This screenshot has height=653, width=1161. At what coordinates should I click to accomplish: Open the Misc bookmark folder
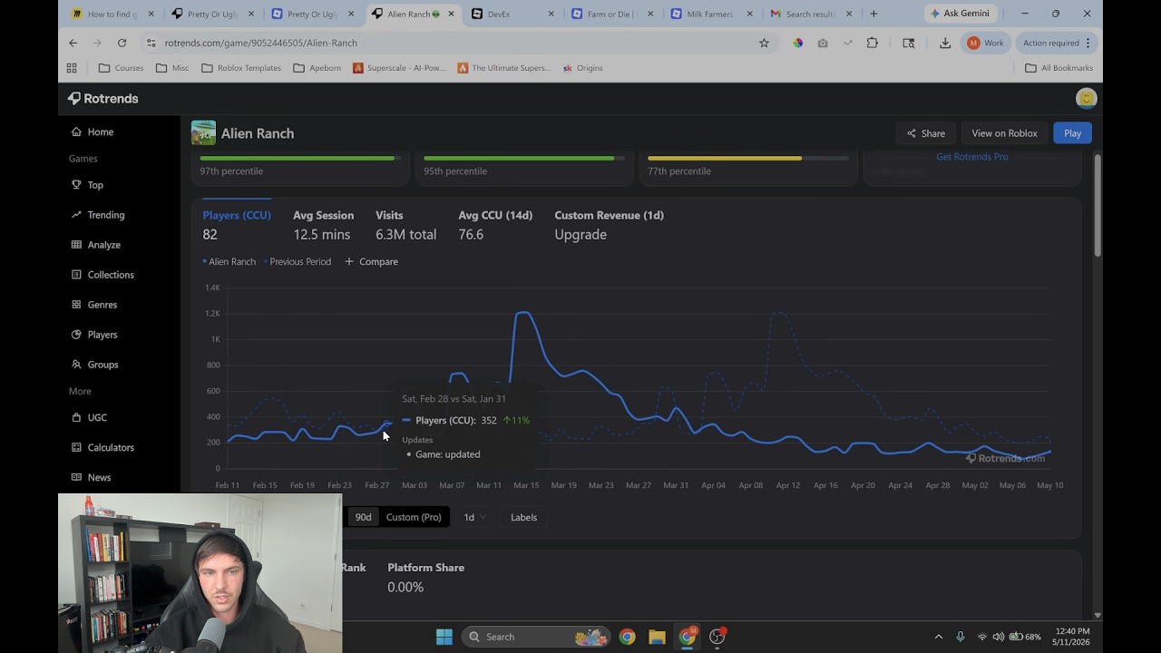(x=172, y=68)
